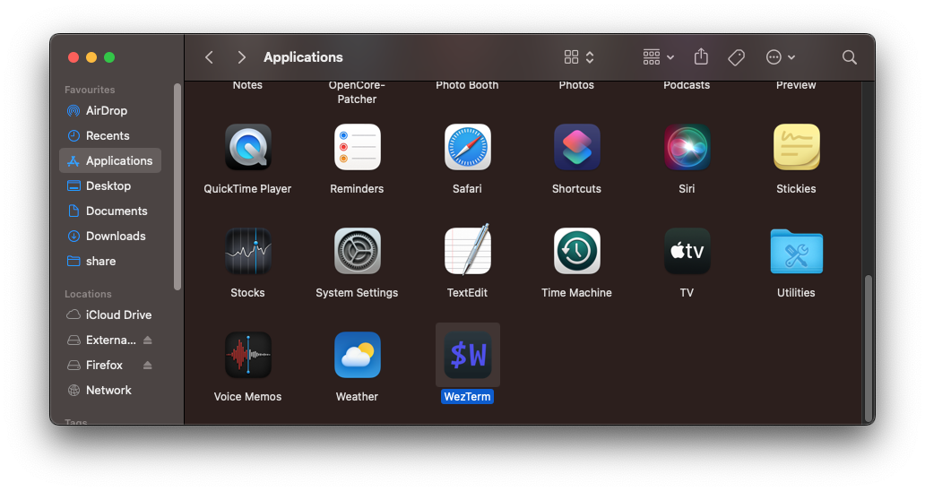
Task: Open the group-by options dropdown
Action: point(659,57)
